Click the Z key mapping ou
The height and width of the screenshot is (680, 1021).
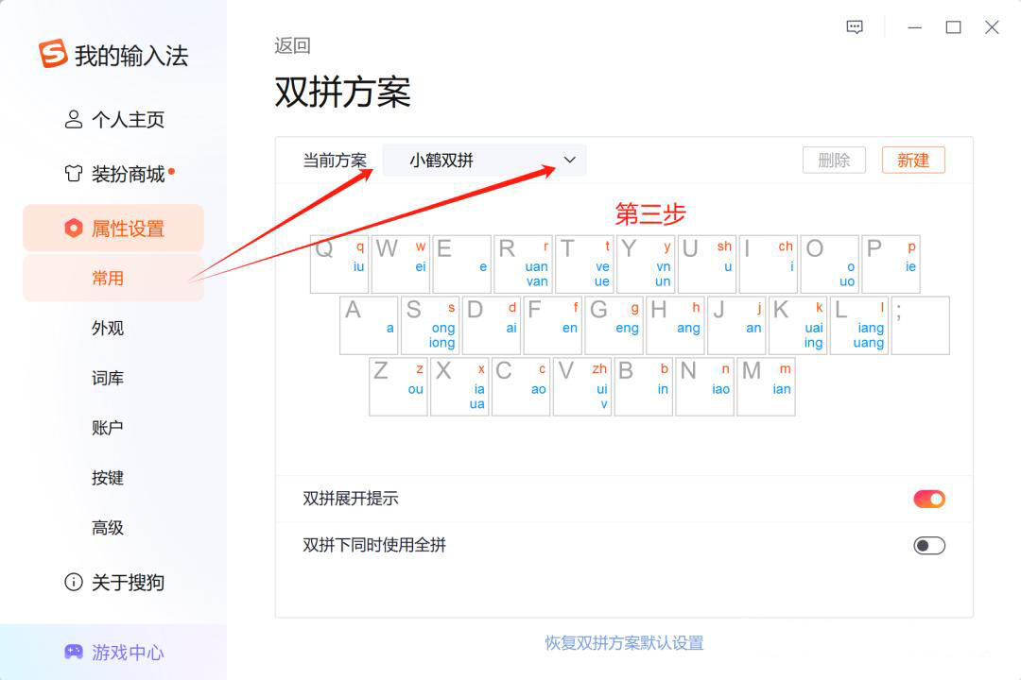[398, 386]
